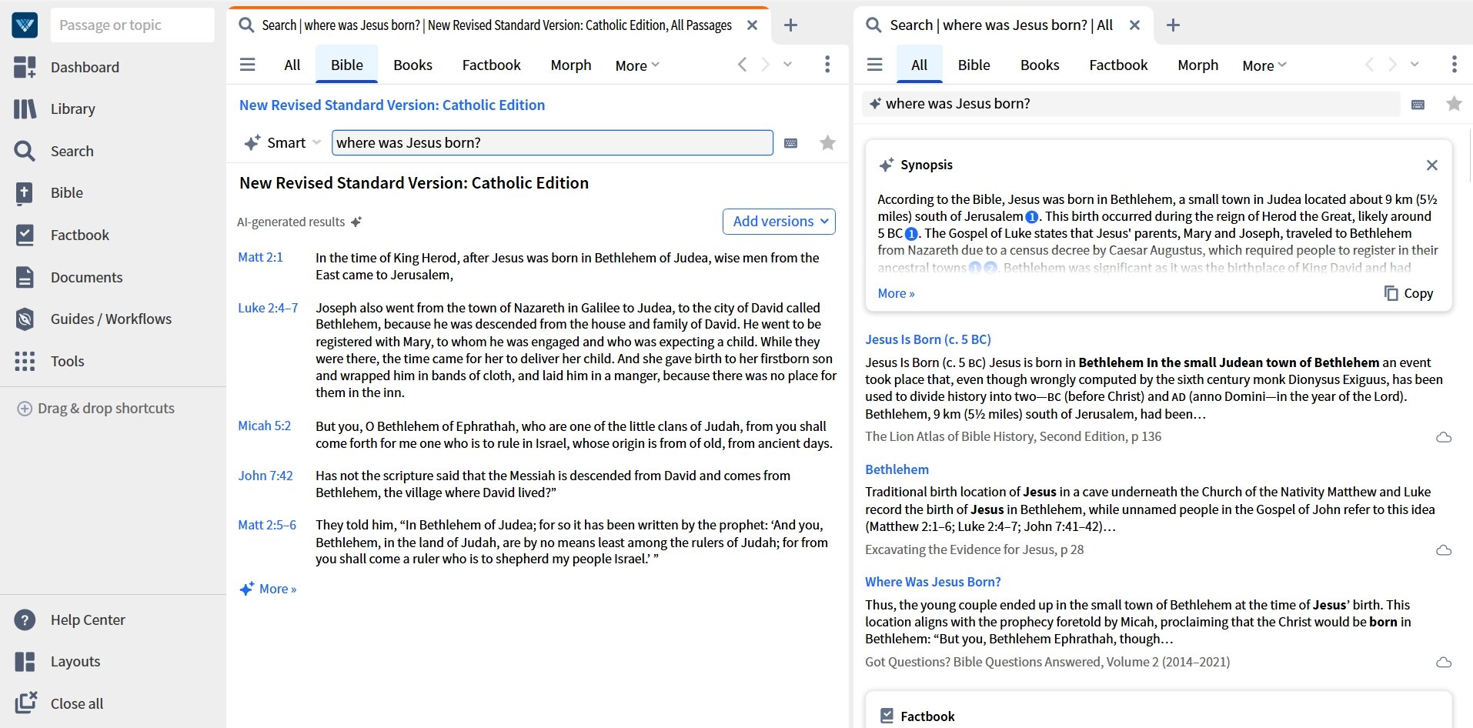Open the Help Center
This screenshot has height=728, width=1473.
(69, 619)
